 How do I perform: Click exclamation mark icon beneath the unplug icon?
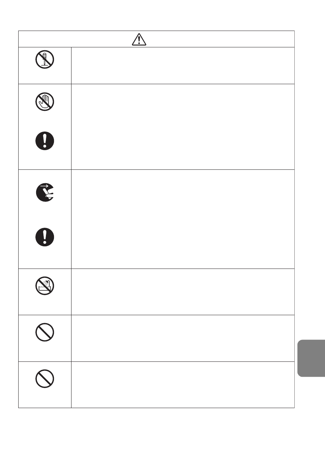point(45,236)
